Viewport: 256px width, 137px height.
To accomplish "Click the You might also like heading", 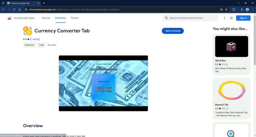I will 230,29.
